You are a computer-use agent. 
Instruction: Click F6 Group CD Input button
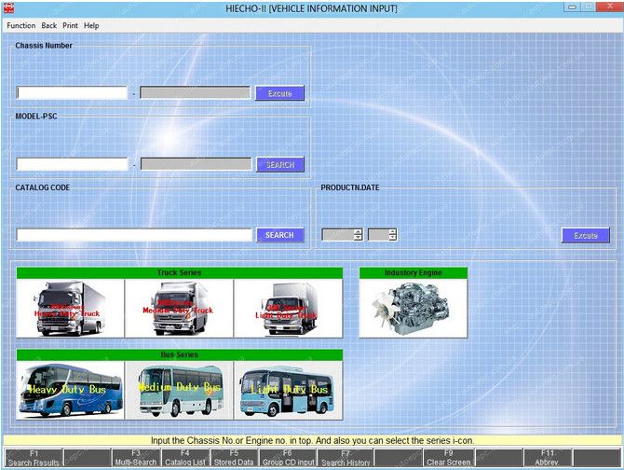coord(288,458)
